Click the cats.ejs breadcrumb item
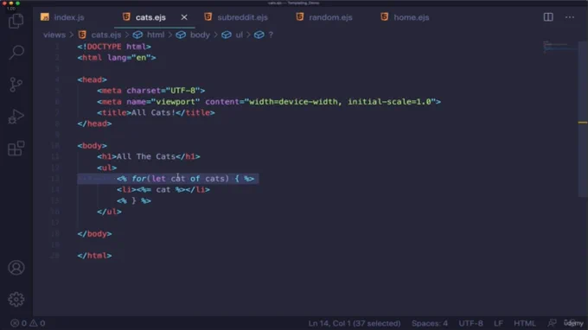The height and width of the screenshot is (330, 588). tap(106, 35)
